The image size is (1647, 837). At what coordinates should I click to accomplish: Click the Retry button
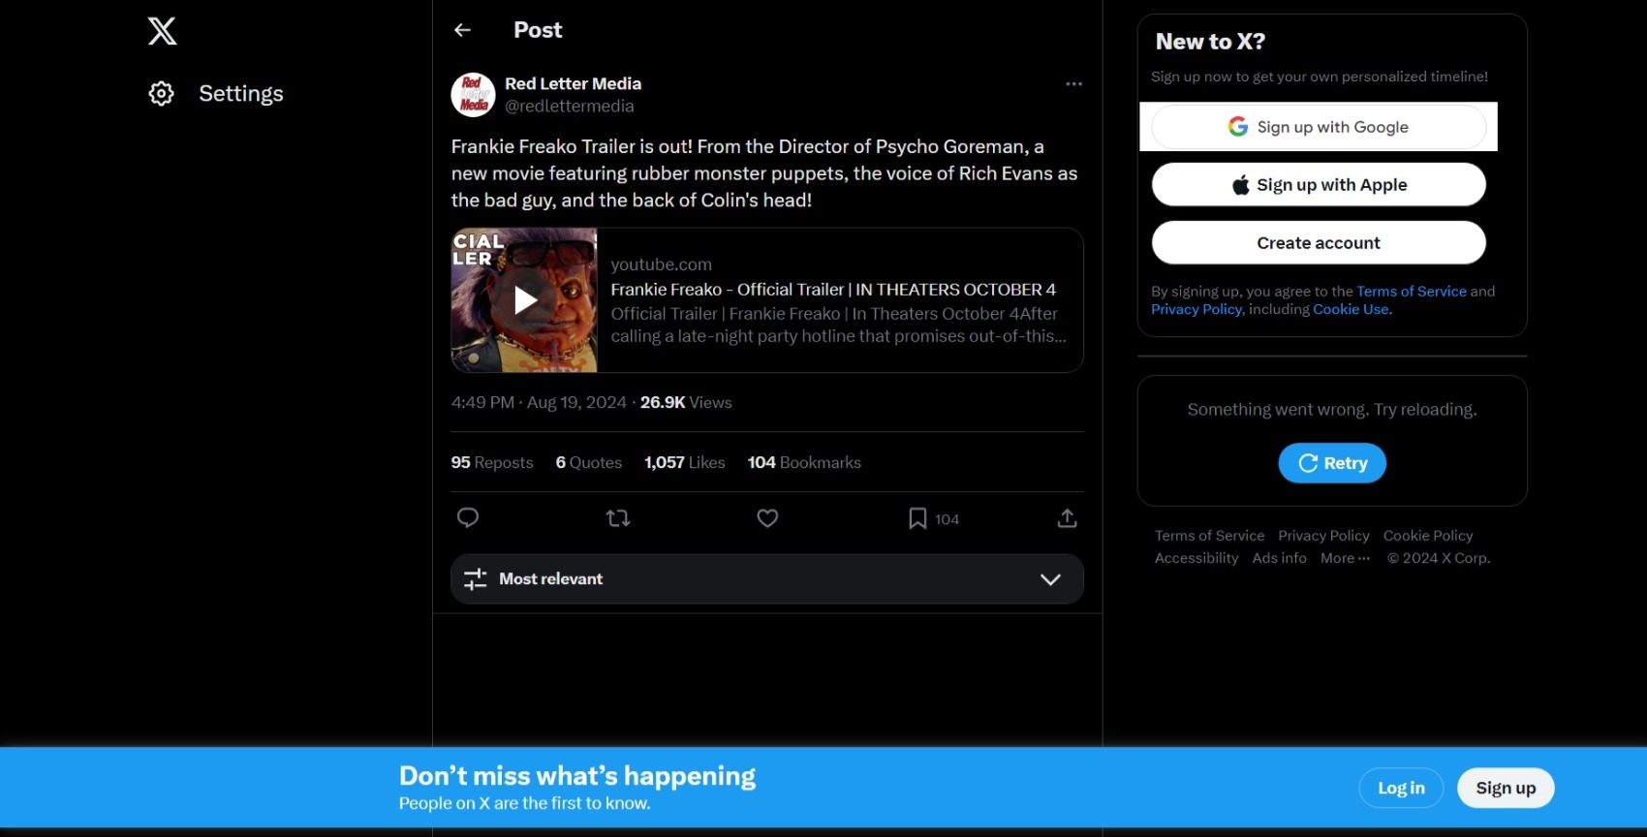(1332, 463)
